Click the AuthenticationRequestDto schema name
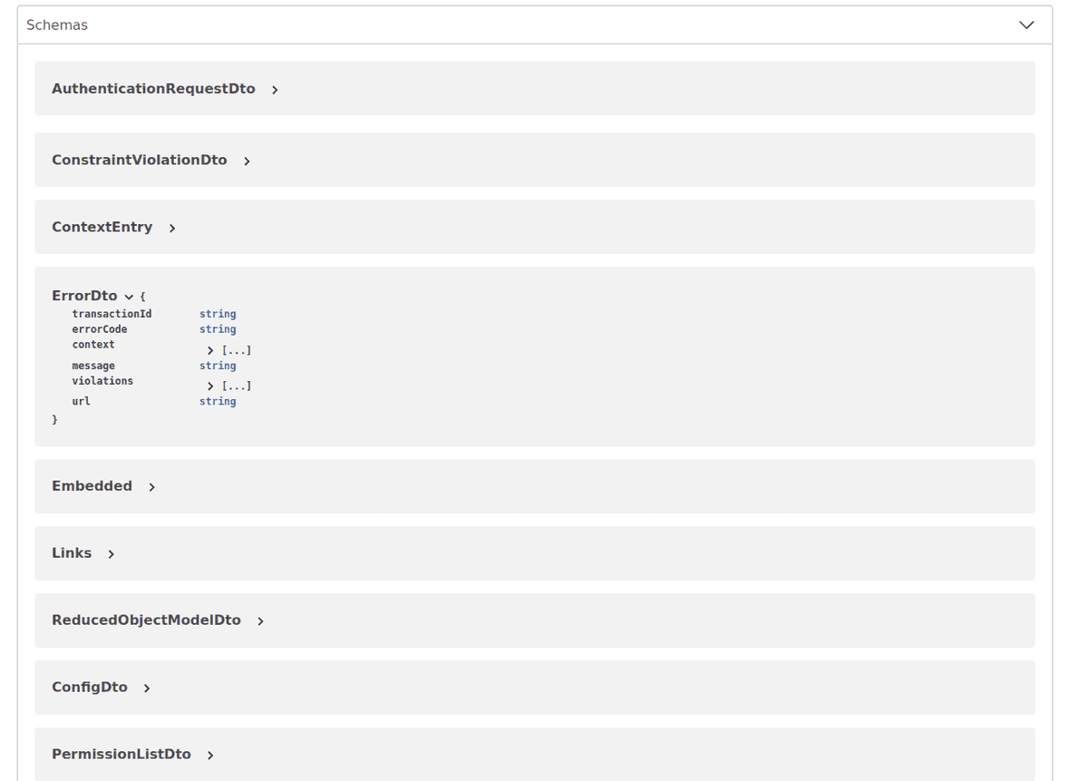Image resolution: width=1070 pixels, height=781 pixels. coord(152,88)
